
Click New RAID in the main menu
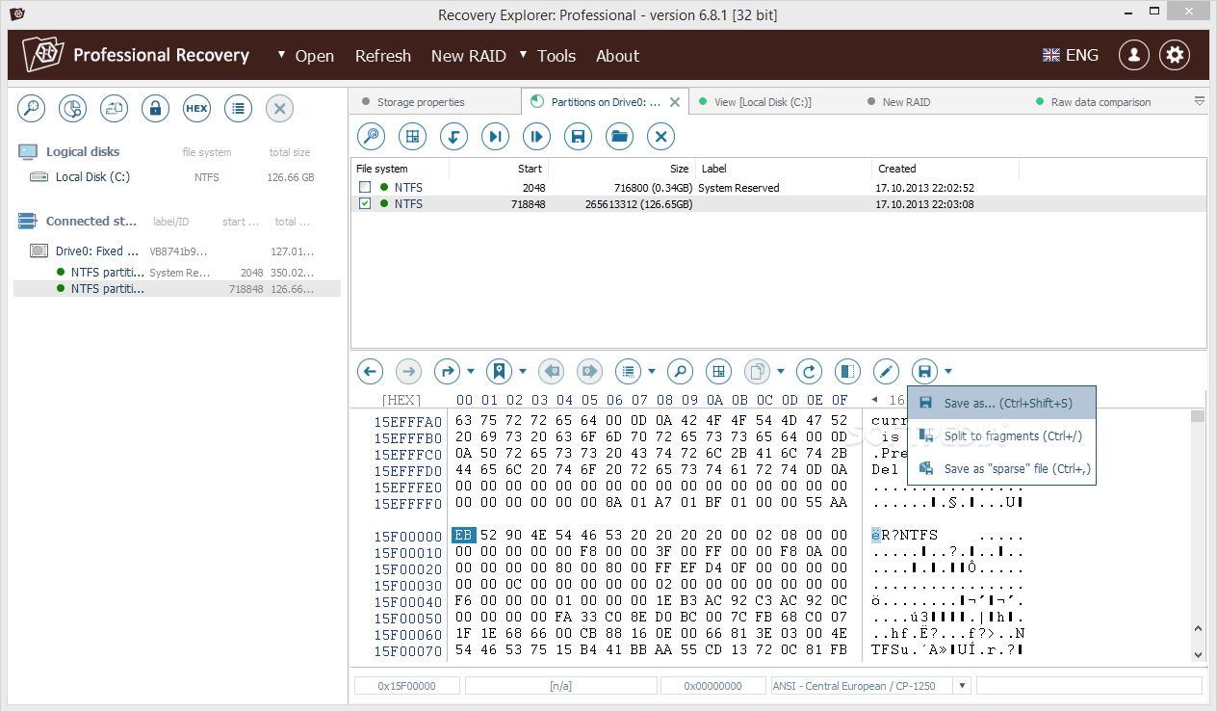tap(468, 56)
